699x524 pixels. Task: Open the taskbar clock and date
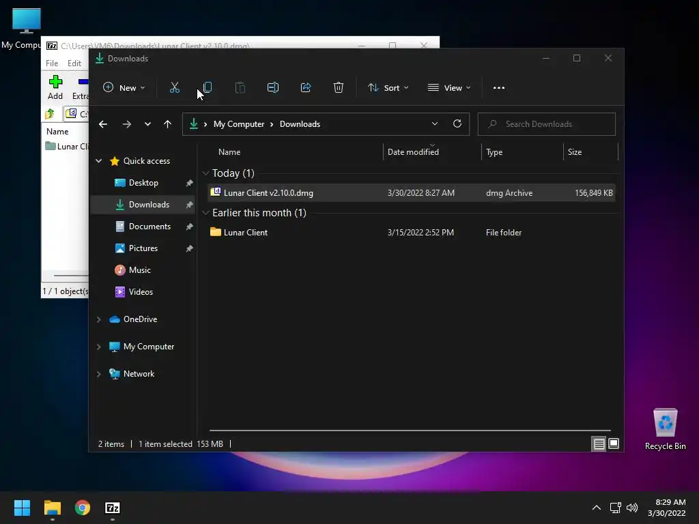pos(666,508)
